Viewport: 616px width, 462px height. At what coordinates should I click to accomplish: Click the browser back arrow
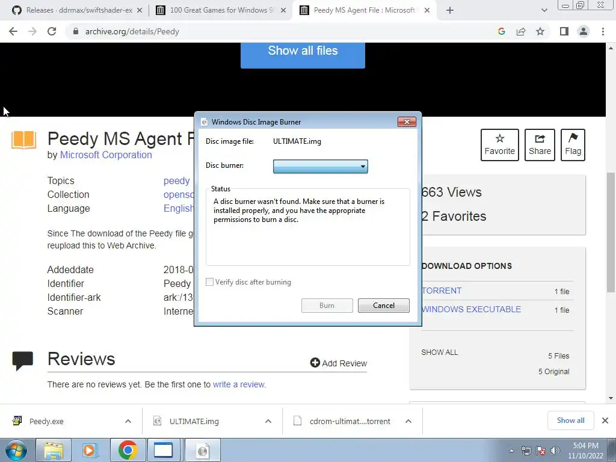click(x=13, y=31)
